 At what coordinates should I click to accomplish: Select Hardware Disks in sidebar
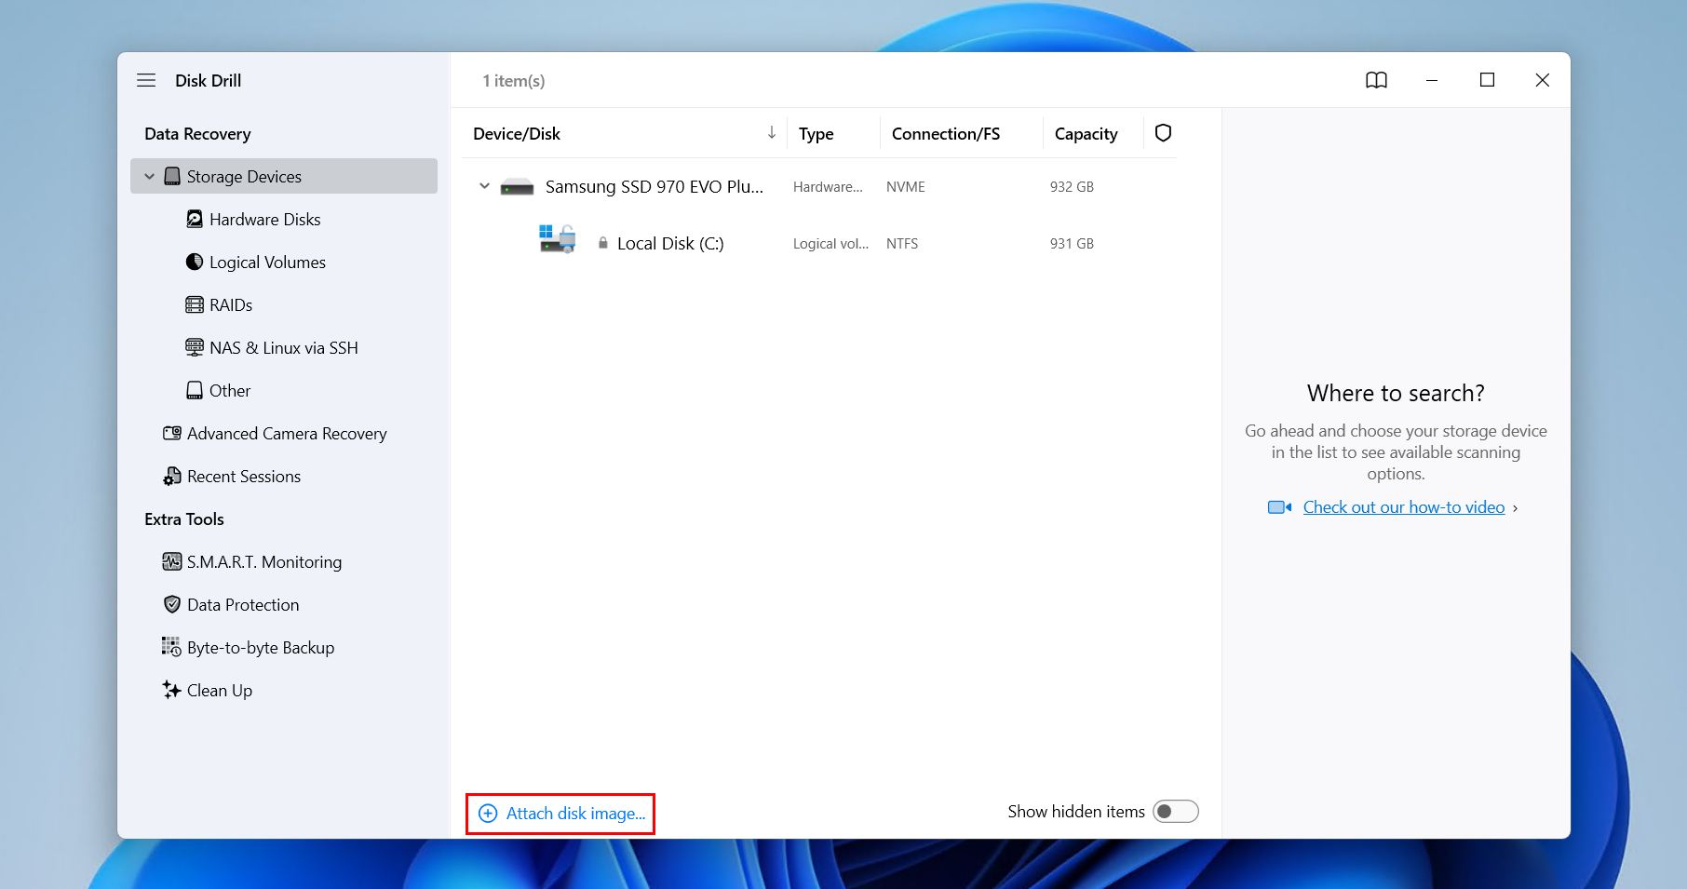coord(264,219)
